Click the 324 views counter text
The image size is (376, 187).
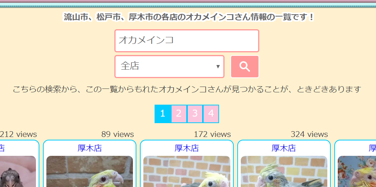coord(309,134)
